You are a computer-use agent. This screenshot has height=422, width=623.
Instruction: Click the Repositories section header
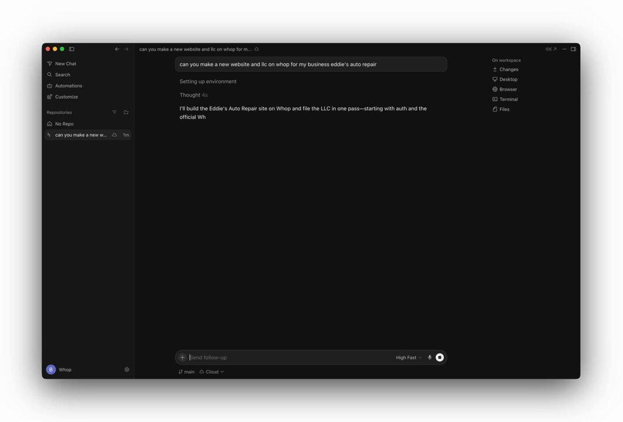pos(59,113)
